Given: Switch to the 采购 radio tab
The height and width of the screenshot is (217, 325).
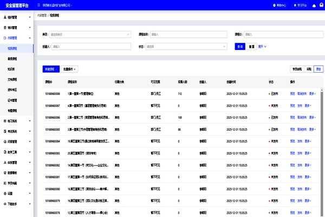Looking at the screenshot, I should 308,69.
